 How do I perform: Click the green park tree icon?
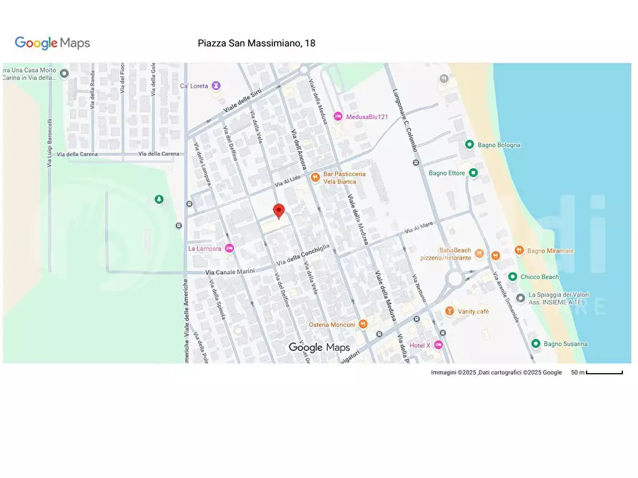159,199
